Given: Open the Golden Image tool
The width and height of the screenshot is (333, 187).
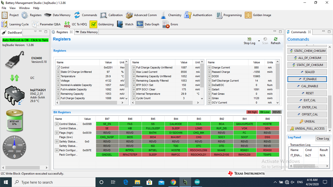Looking at the screenshot, I should pyautogui.click(x=258, y=15).
